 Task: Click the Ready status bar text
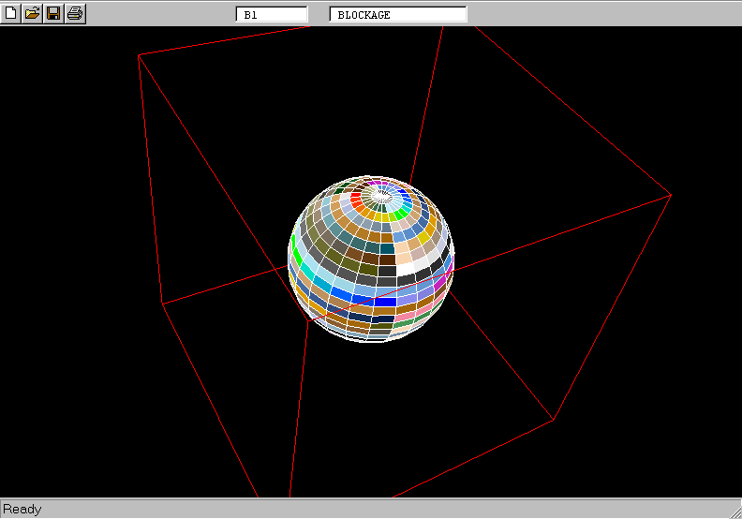[x=22, y=509]
